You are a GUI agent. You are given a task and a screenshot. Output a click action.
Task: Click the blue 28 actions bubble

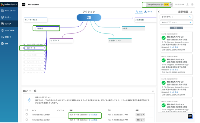point(89,18)
